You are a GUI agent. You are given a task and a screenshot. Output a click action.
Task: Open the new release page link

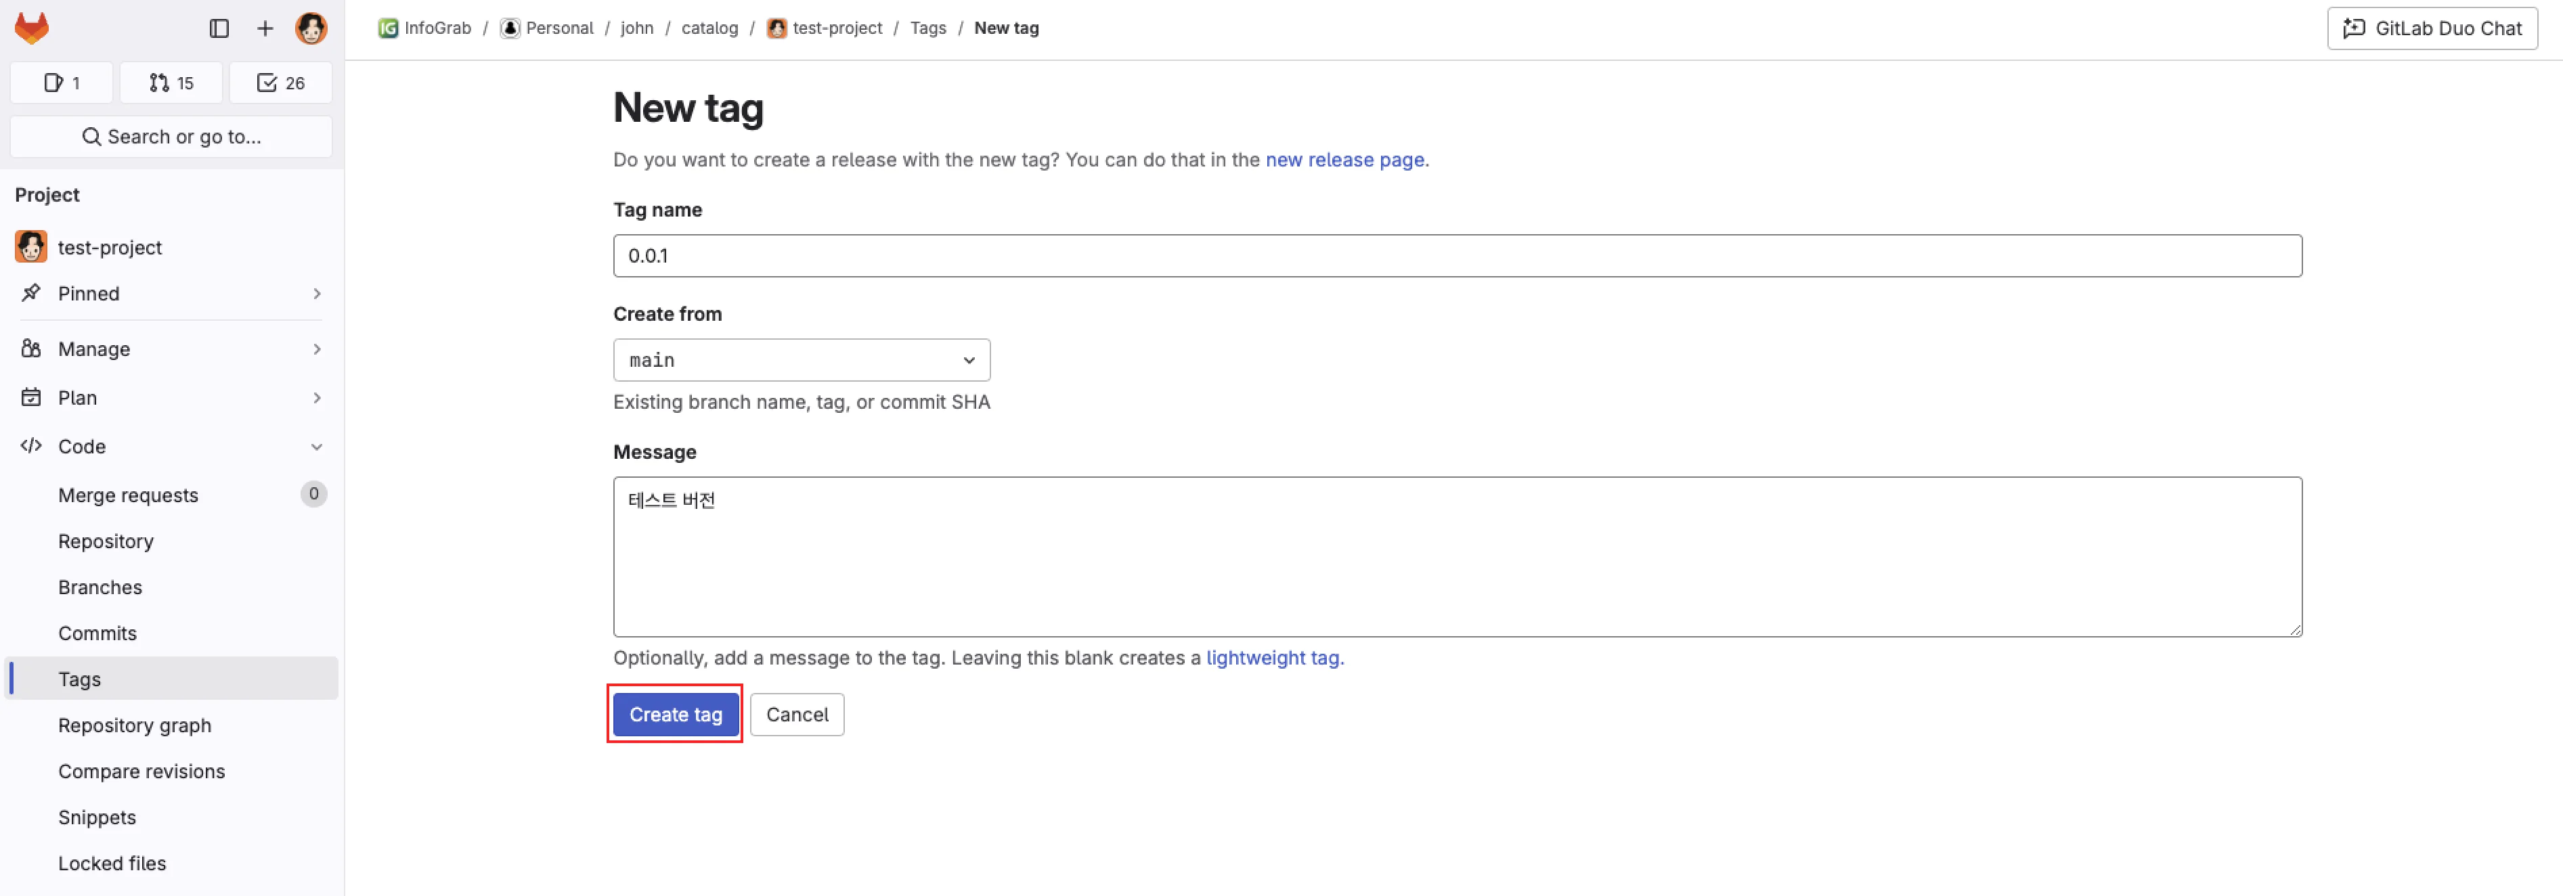click(1345, 160)
